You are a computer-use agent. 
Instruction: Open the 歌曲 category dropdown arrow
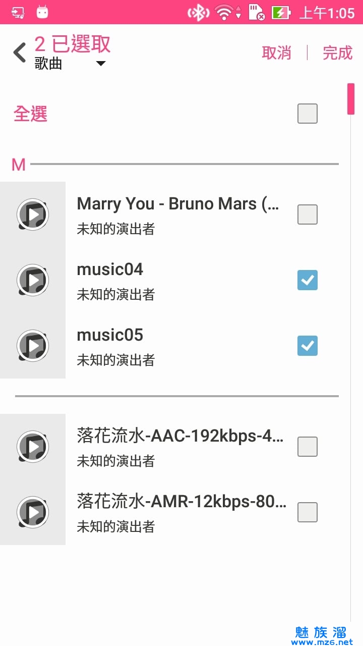(101, 64)
